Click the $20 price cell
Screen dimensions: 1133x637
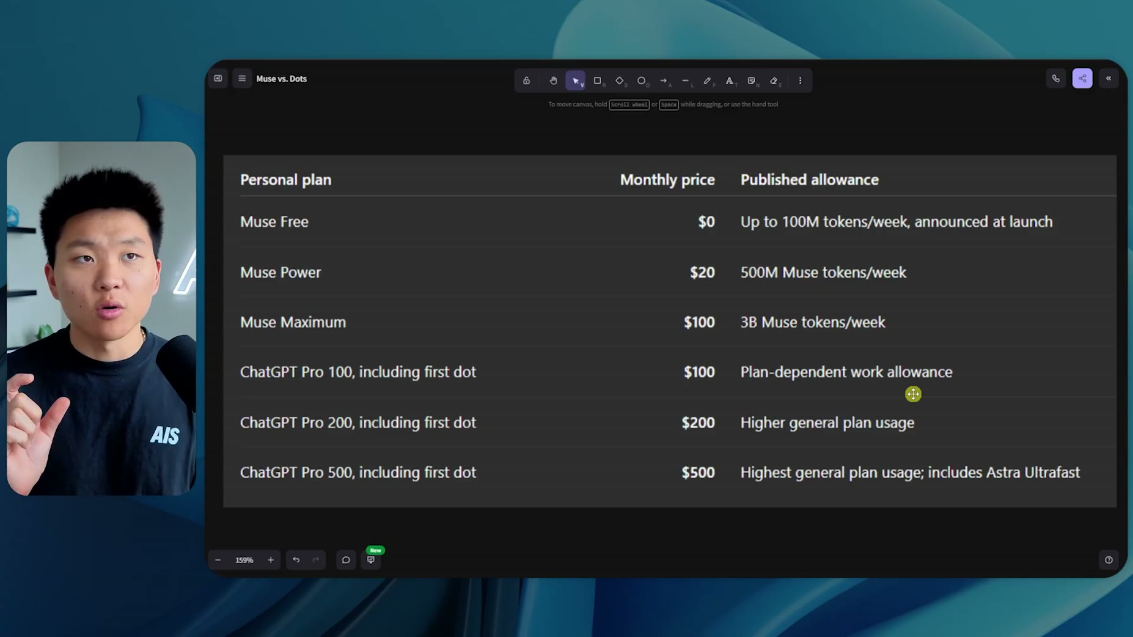click(702, 272)
